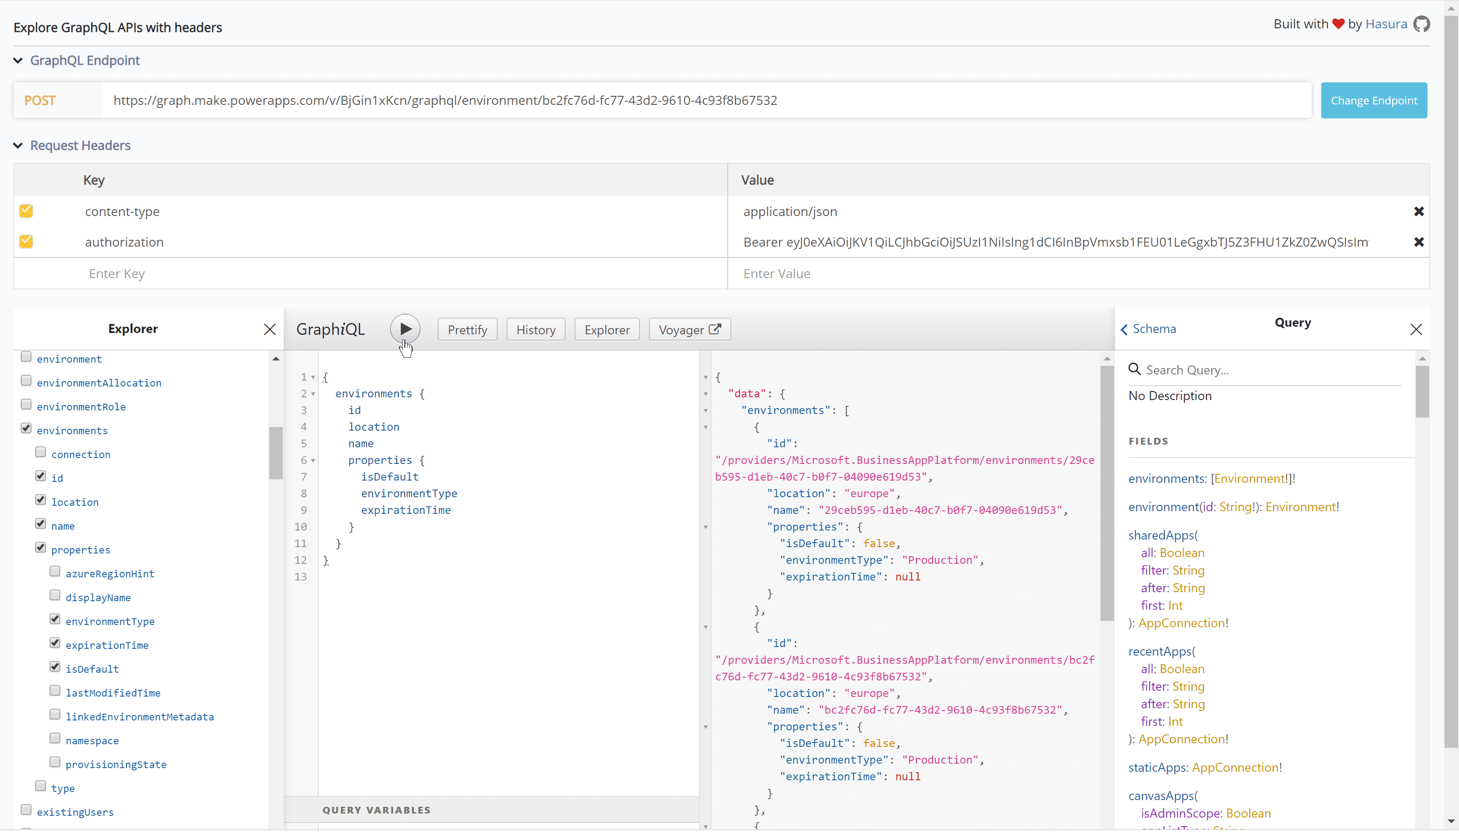This screenshot has height=832, width=1459.
Task: Uncheck the isDefault field checkbox
Action: [x=55, y=667]
